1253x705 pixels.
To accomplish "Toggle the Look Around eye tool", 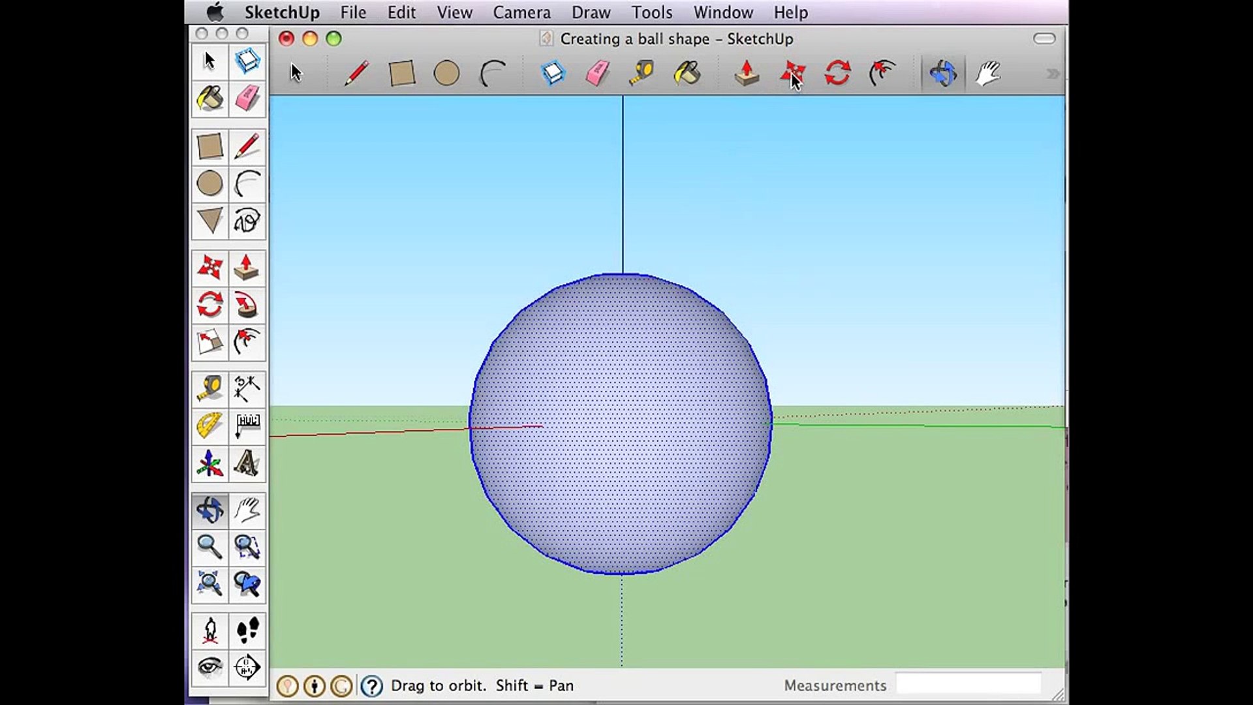I will [209, 667].
